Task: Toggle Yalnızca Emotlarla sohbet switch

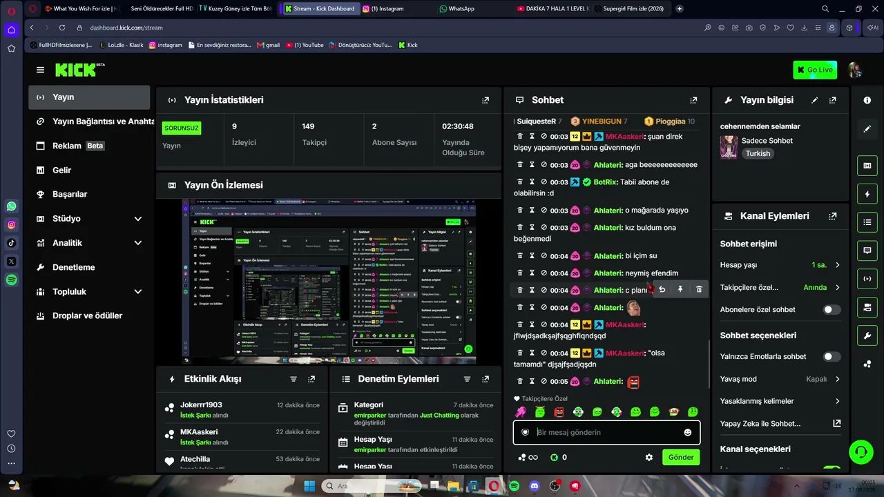Action: (832, 357)
